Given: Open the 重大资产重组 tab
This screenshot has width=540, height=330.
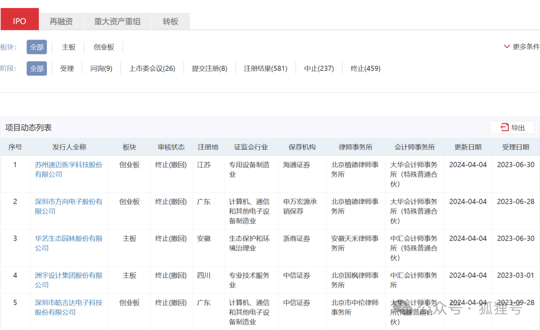Looking at the screenshot, I should pyautogui.click(x=116, y=21).
